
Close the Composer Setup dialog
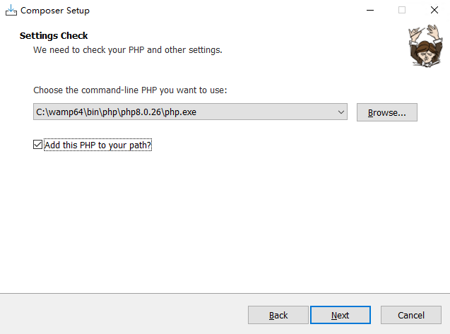(x=434, y=11)
